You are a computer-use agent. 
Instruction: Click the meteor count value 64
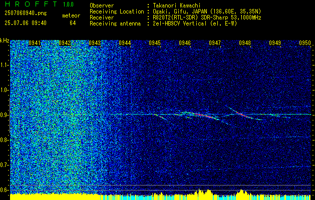[x=73, y=23]
